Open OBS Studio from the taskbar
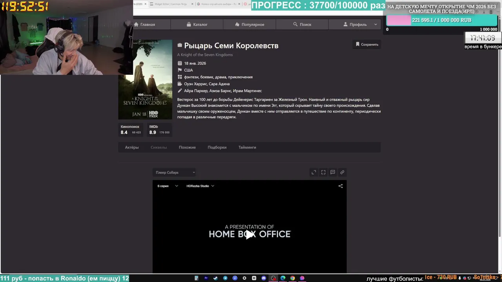Viewport: 502px width, 282px height. 273,278
